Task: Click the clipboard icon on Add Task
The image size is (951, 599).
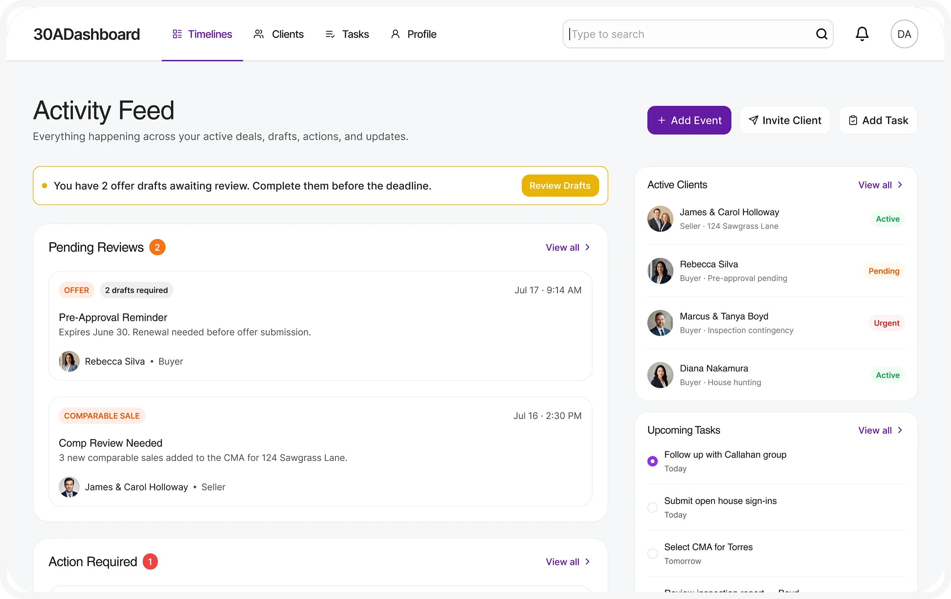Action: (x=853, y=120)
